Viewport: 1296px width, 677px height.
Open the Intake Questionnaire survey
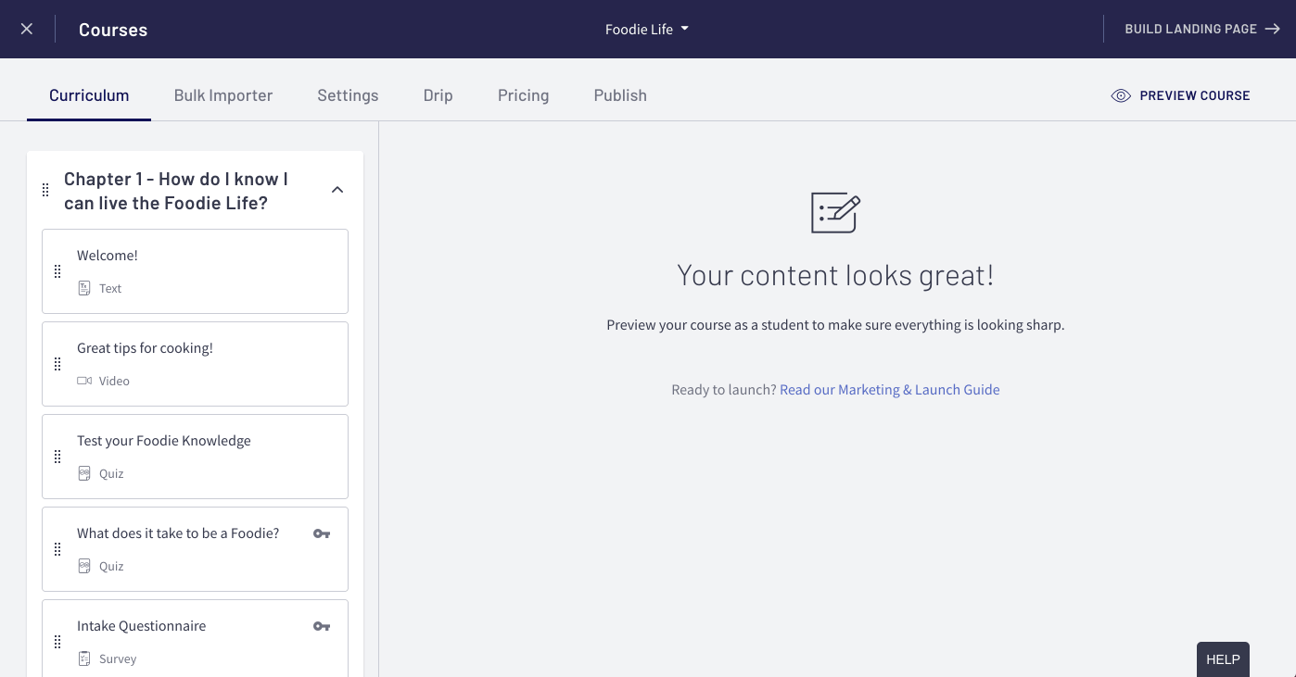pos(195,638)
